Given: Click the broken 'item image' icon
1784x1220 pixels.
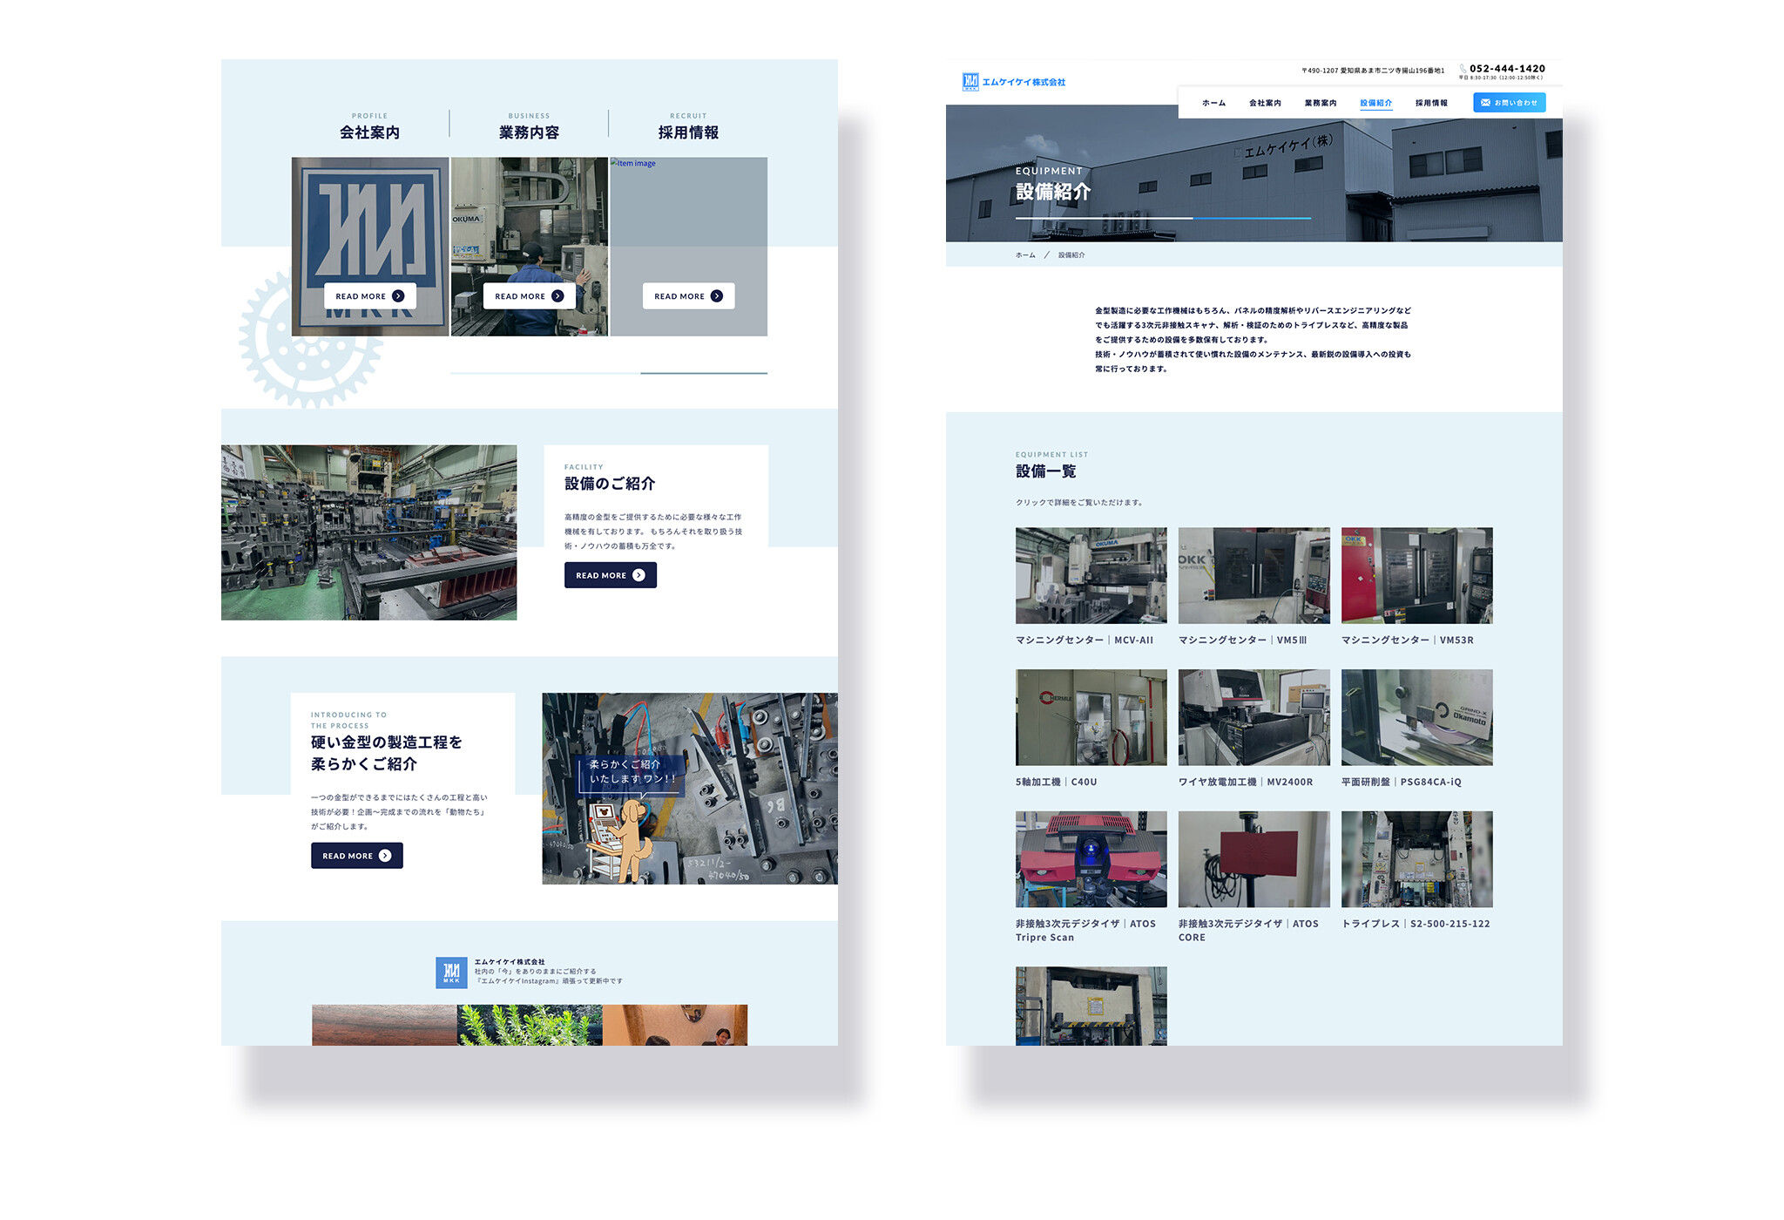Looking at the screenshot, I should pyautogui.click(x=614, y=163).
